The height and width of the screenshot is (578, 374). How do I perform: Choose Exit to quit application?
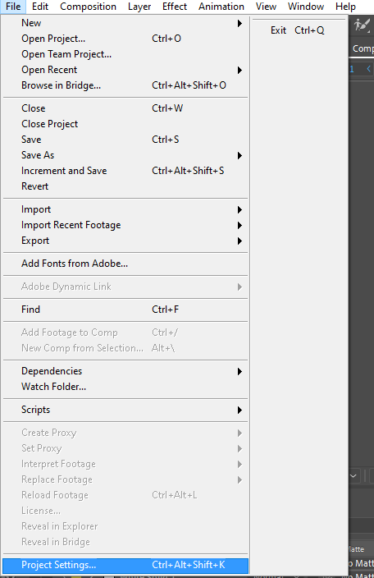coord(298,30)
